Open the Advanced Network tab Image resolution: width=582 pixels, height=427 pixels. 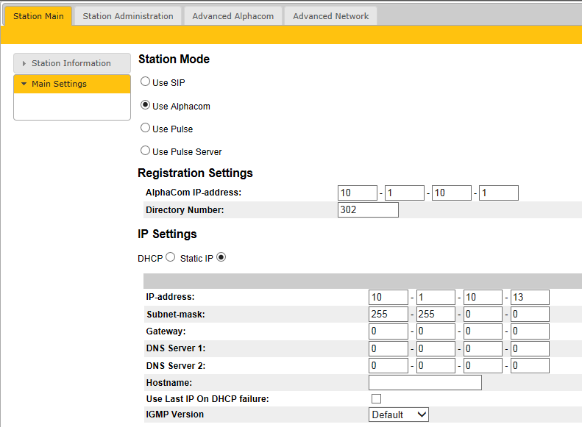click(330, 16)
